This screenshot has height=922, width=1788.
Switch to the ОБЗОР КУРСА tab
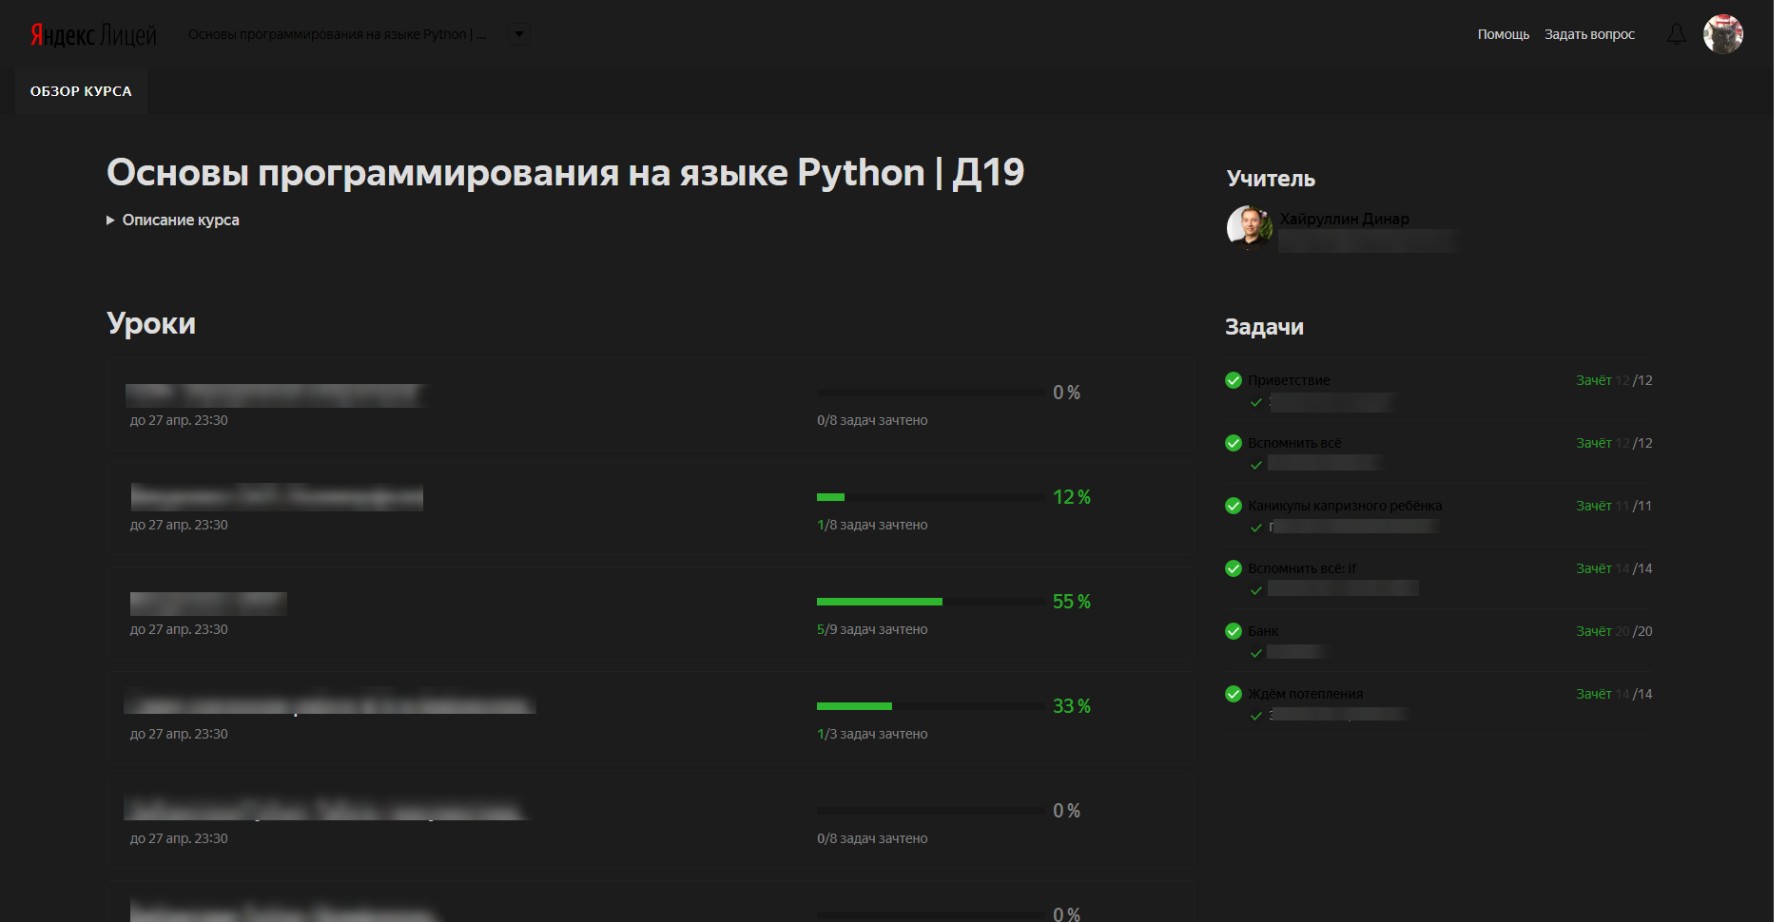point(81,91)
